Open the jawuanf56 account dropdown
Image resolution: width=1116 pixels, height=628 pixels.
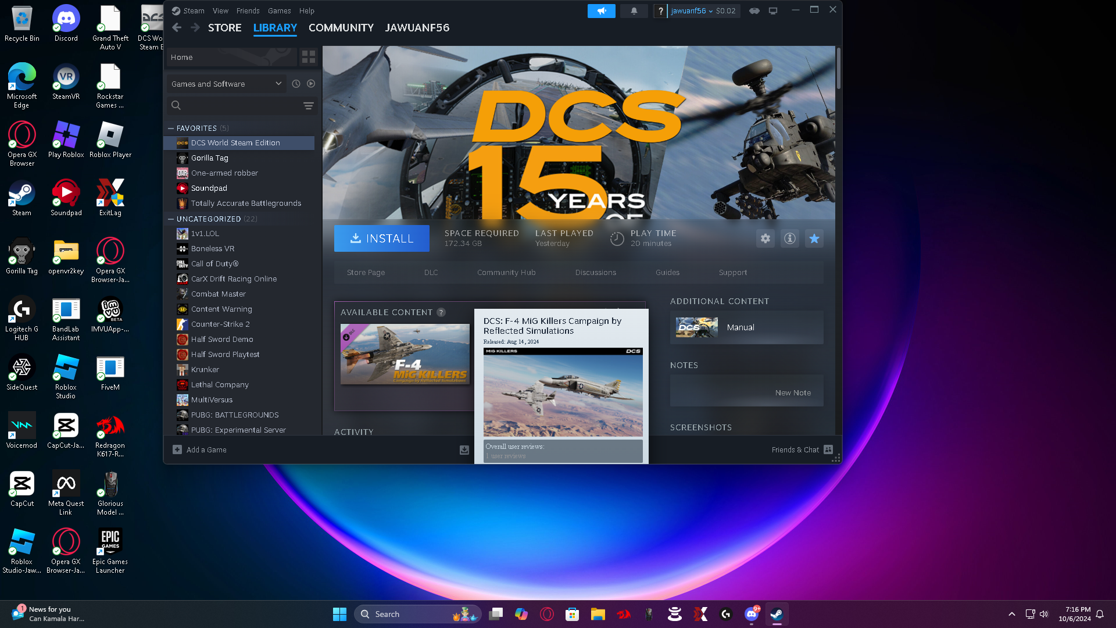[x=691, y=11]
